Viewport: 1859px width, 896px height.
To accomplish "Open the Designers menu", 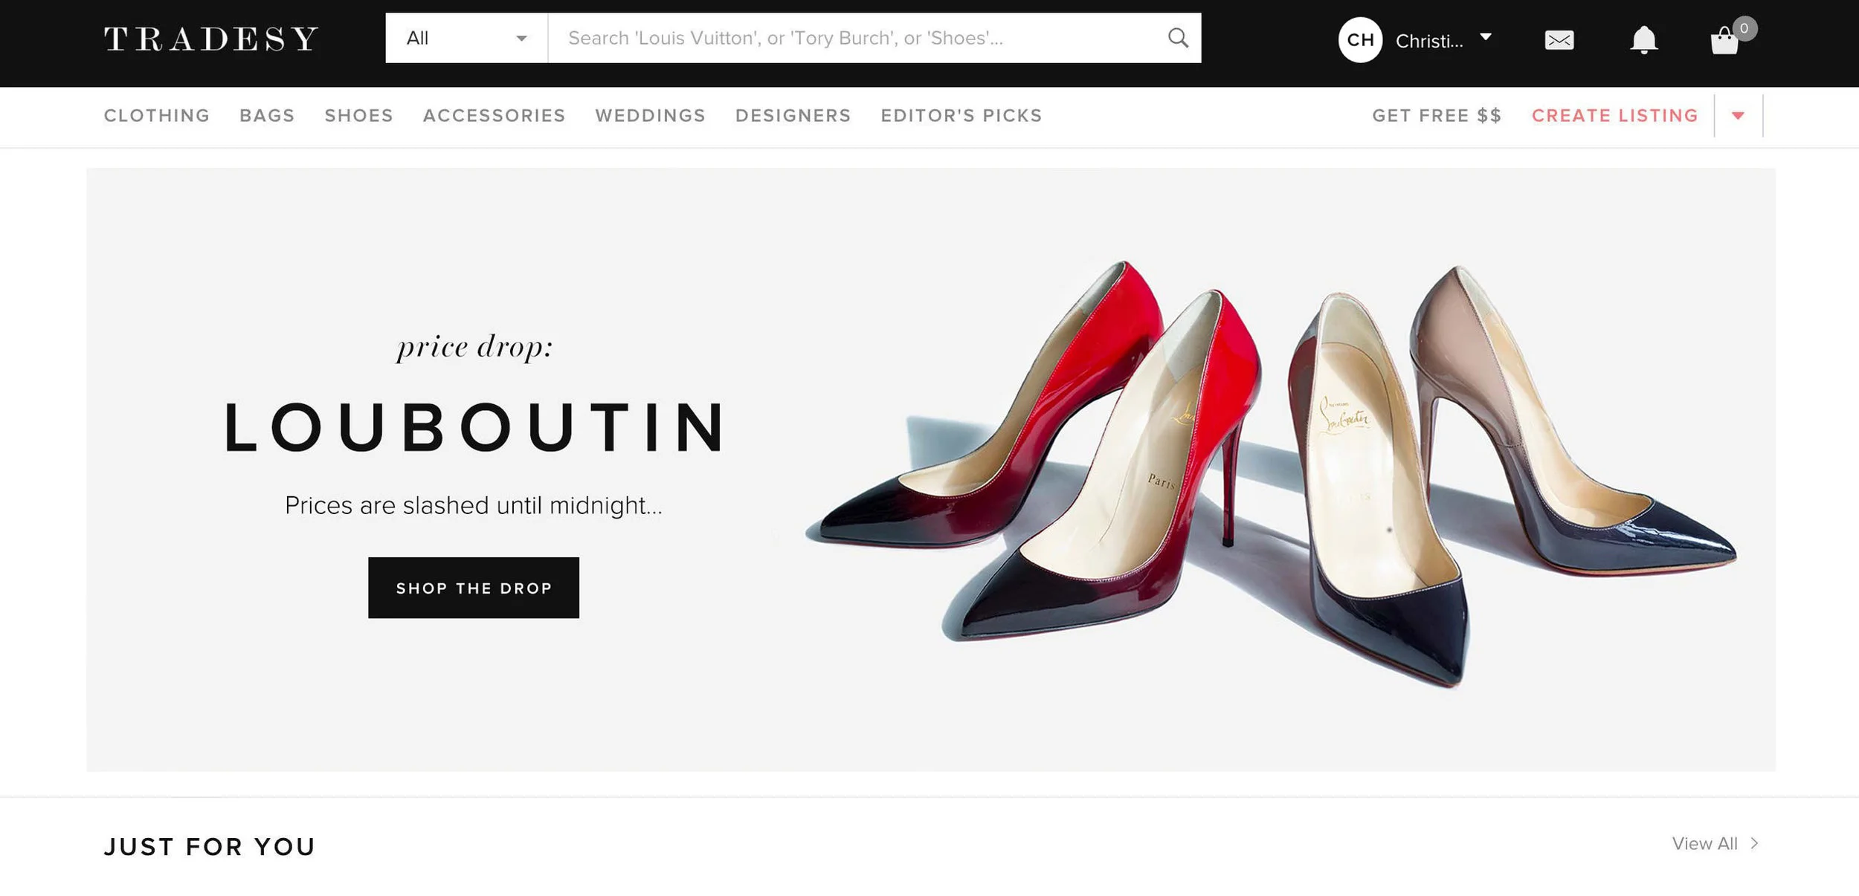I will pos(793,116).
